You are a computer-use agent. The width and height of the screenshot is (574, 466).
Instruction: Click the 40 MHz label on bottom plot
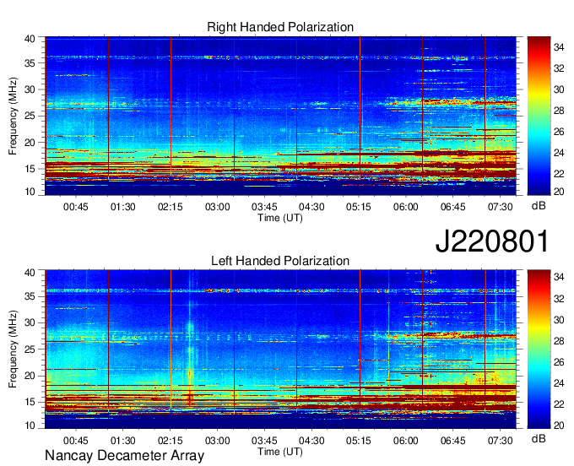tap(30, 273)
